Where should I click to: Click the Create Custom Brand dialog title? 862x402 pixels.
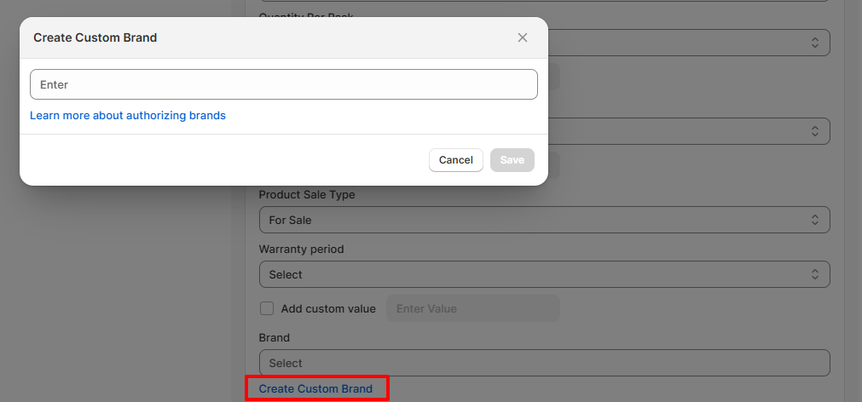[95, 37]
